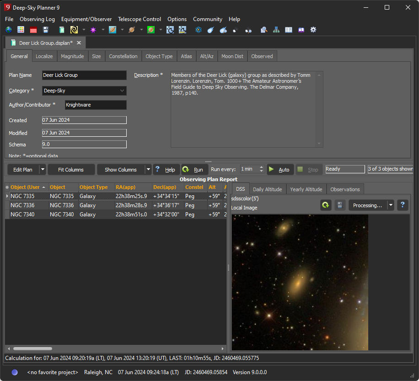The width and height of the screenshot is (419, 381).
Task: Open the Telescope Control menu
Action: pyautogui.click(x=140, y=19)
